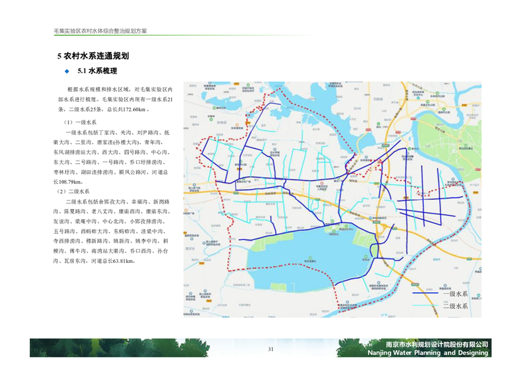521x368 pixels.
Task: Click the blue diamond bullet beside 5.1
Action: pos(67,71)
